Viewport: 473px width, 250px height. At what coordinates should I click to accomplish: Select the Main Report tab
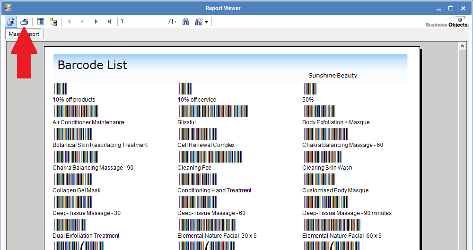[24, 34]
